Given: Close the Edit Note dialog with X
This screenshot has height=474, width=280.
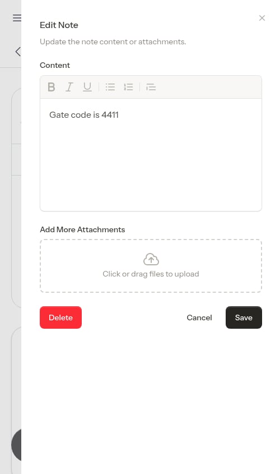Looking at the screenshot, I should tap(262, 18).
